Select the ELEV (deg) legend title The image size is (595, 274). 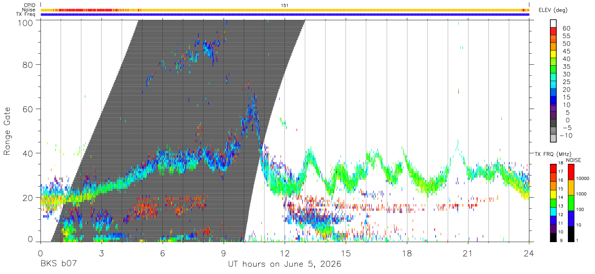click(553, 10)
